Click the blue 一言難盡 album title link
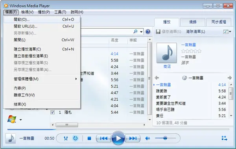 click(x=188, y=45)
